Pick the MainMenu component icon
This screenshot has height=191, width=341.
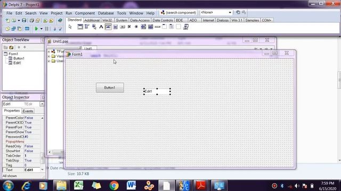[x=87, y=27]
